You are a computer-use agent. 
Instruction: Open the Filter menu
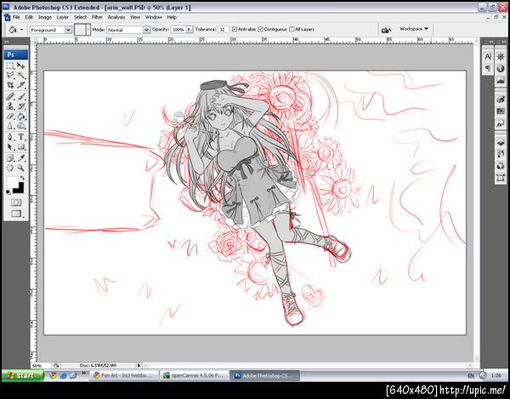[x=97, y=17]
